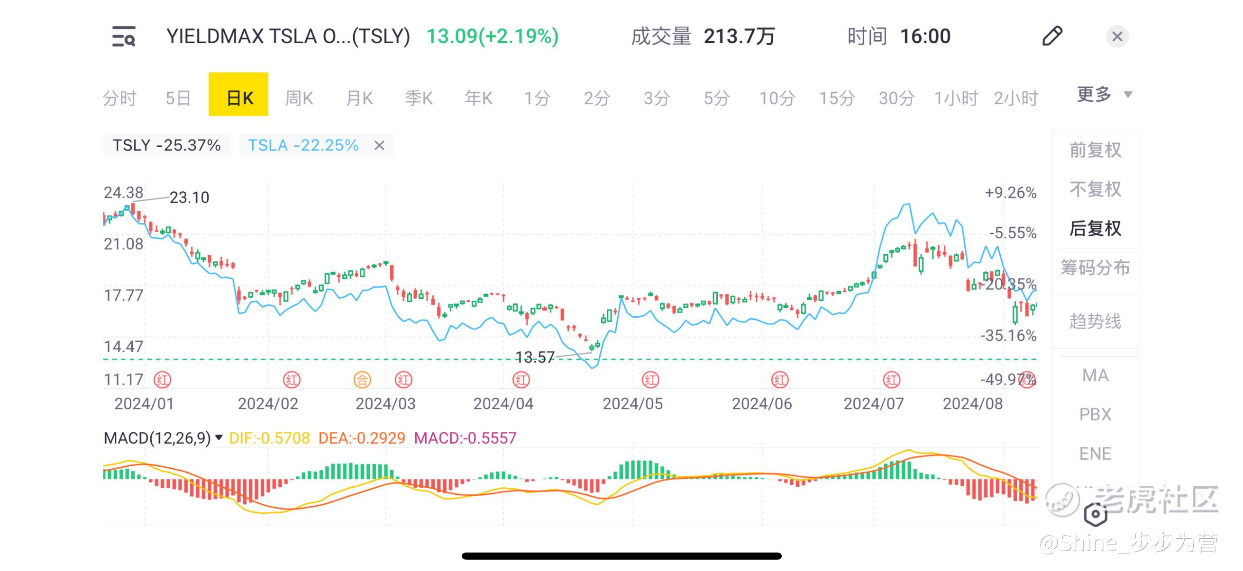Viewport: 1243px width, 571px height.
Task: Tap the hexagon chart settings icon
Action: point(1096,514)
